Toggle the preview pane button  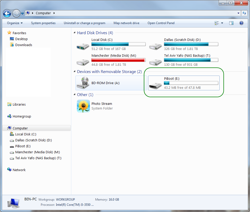click(231, 23)
